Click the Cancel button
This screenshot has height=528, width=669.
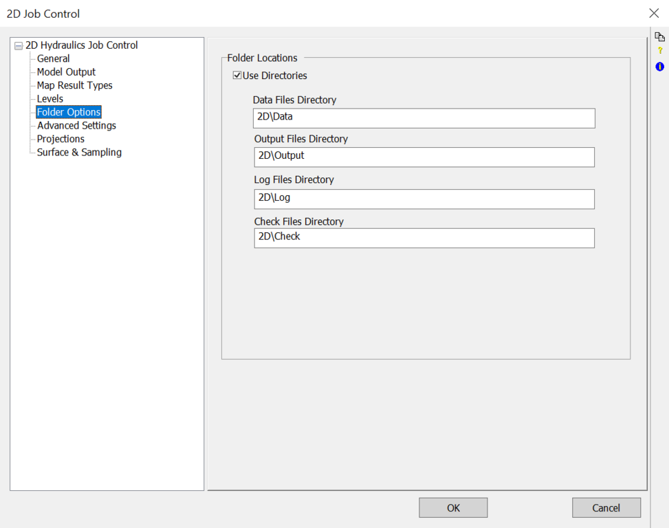tap(606, 508)
